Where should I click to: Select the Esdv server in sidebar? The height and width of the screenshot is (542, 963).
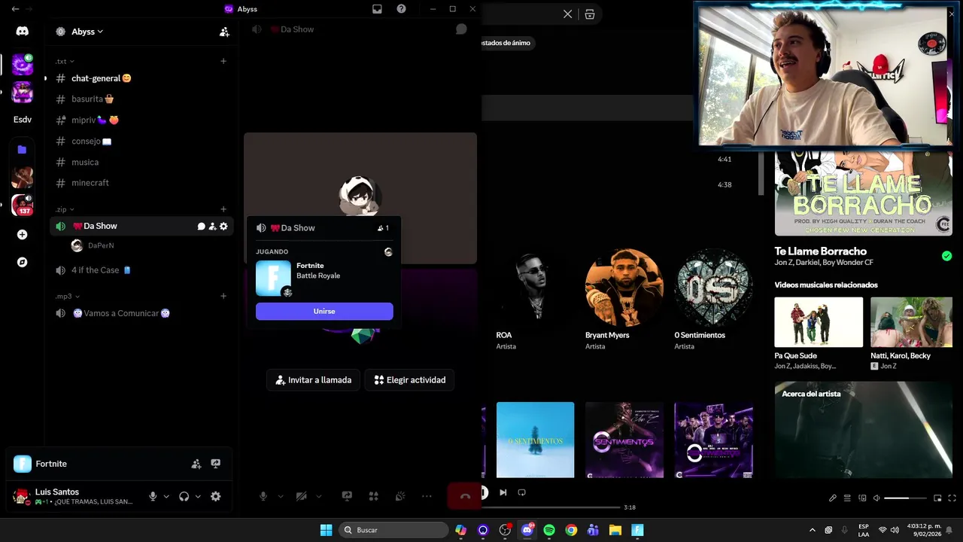(x=23, y=120)
